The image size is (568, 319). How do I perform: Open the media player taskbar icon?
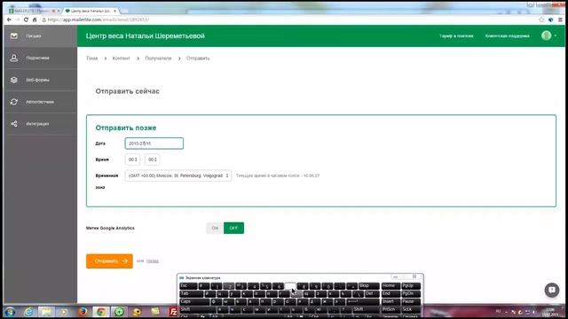click(x=65, y=312)
